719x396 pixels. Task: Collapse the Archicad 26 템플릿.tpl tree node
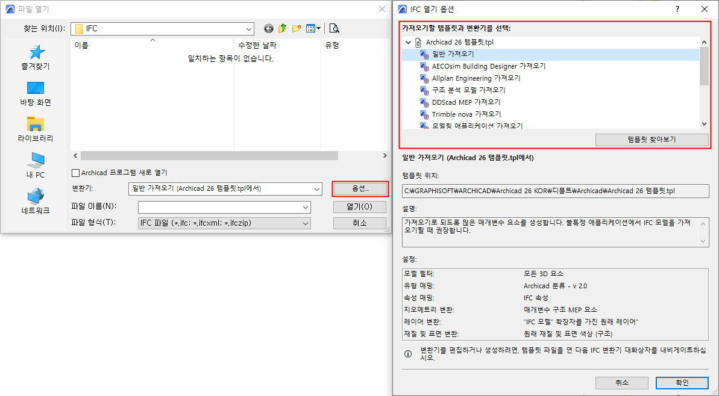coord(408,42)
